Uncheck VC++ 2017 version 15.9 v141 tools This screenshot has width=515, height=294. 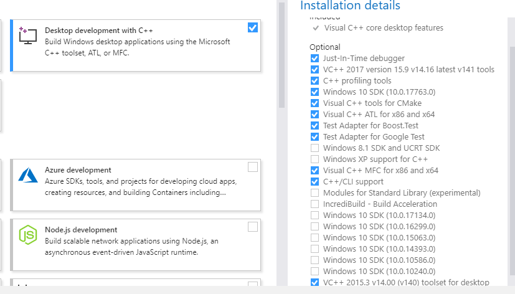point(314,70)
